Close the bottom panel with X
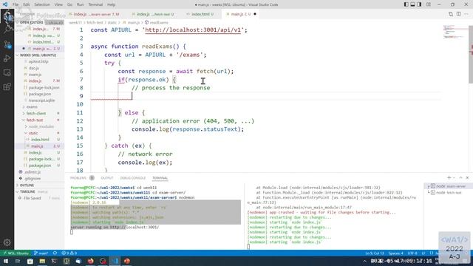Screen dimensions: 473x266 click(x=467, y=177)
